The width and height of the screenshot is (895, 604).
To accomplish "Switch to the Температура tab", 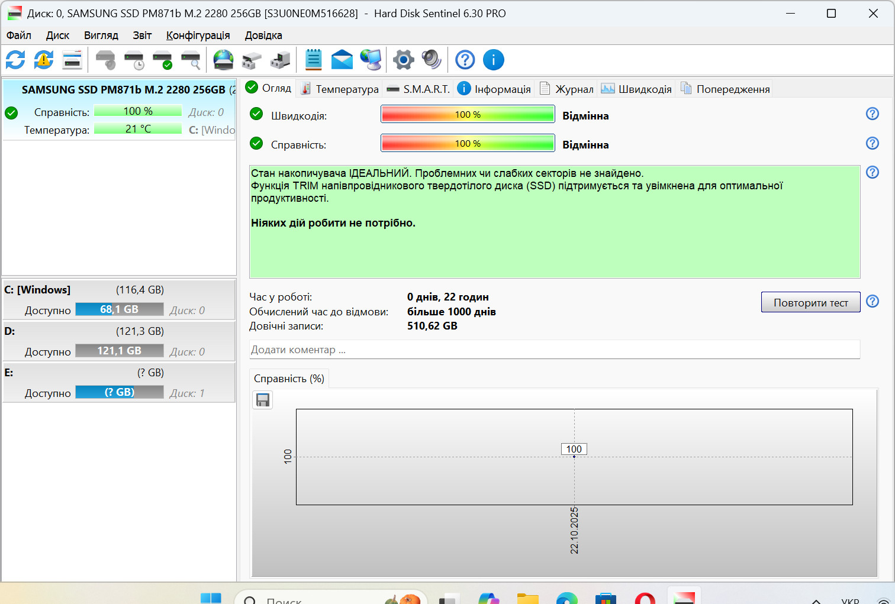I will click(x=340, y=89).
